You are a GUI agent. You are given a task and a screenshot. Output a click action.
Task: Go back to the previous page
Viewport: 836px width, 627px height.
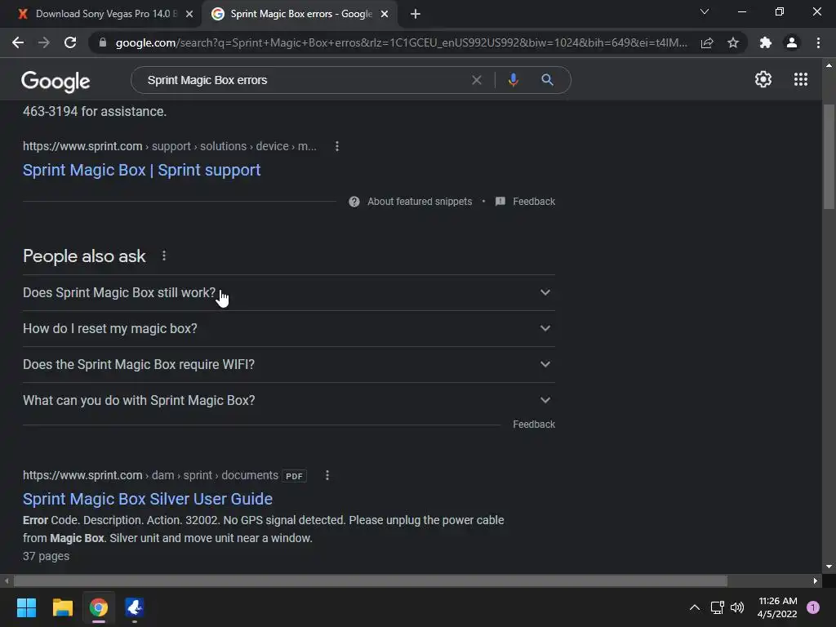(18, 42)
